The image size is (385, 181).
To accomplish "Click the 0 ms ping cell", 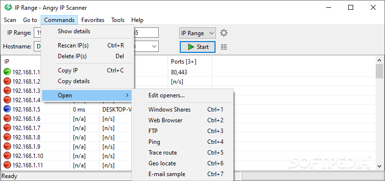I will [x=84, y=110].
